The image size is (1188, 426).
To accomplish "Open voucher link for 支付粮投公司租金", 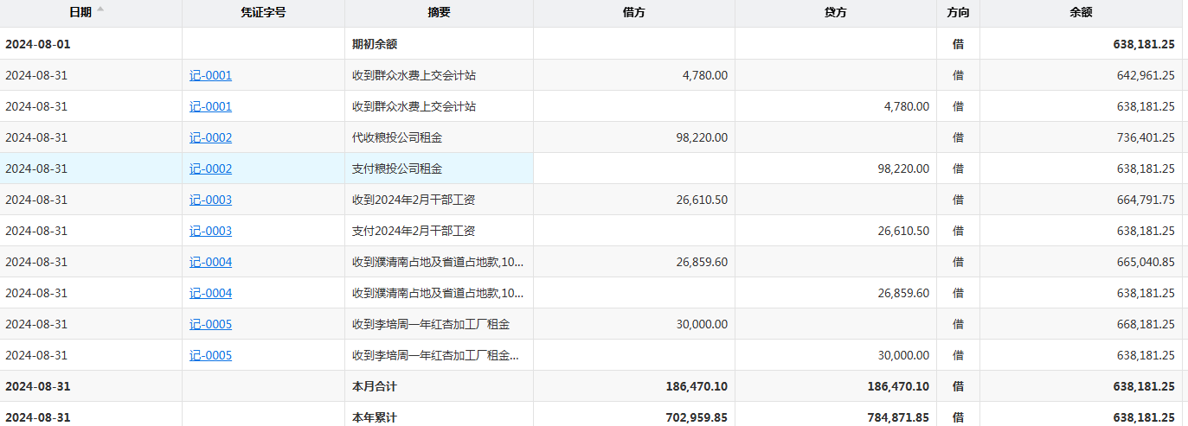I will [210, 169].
